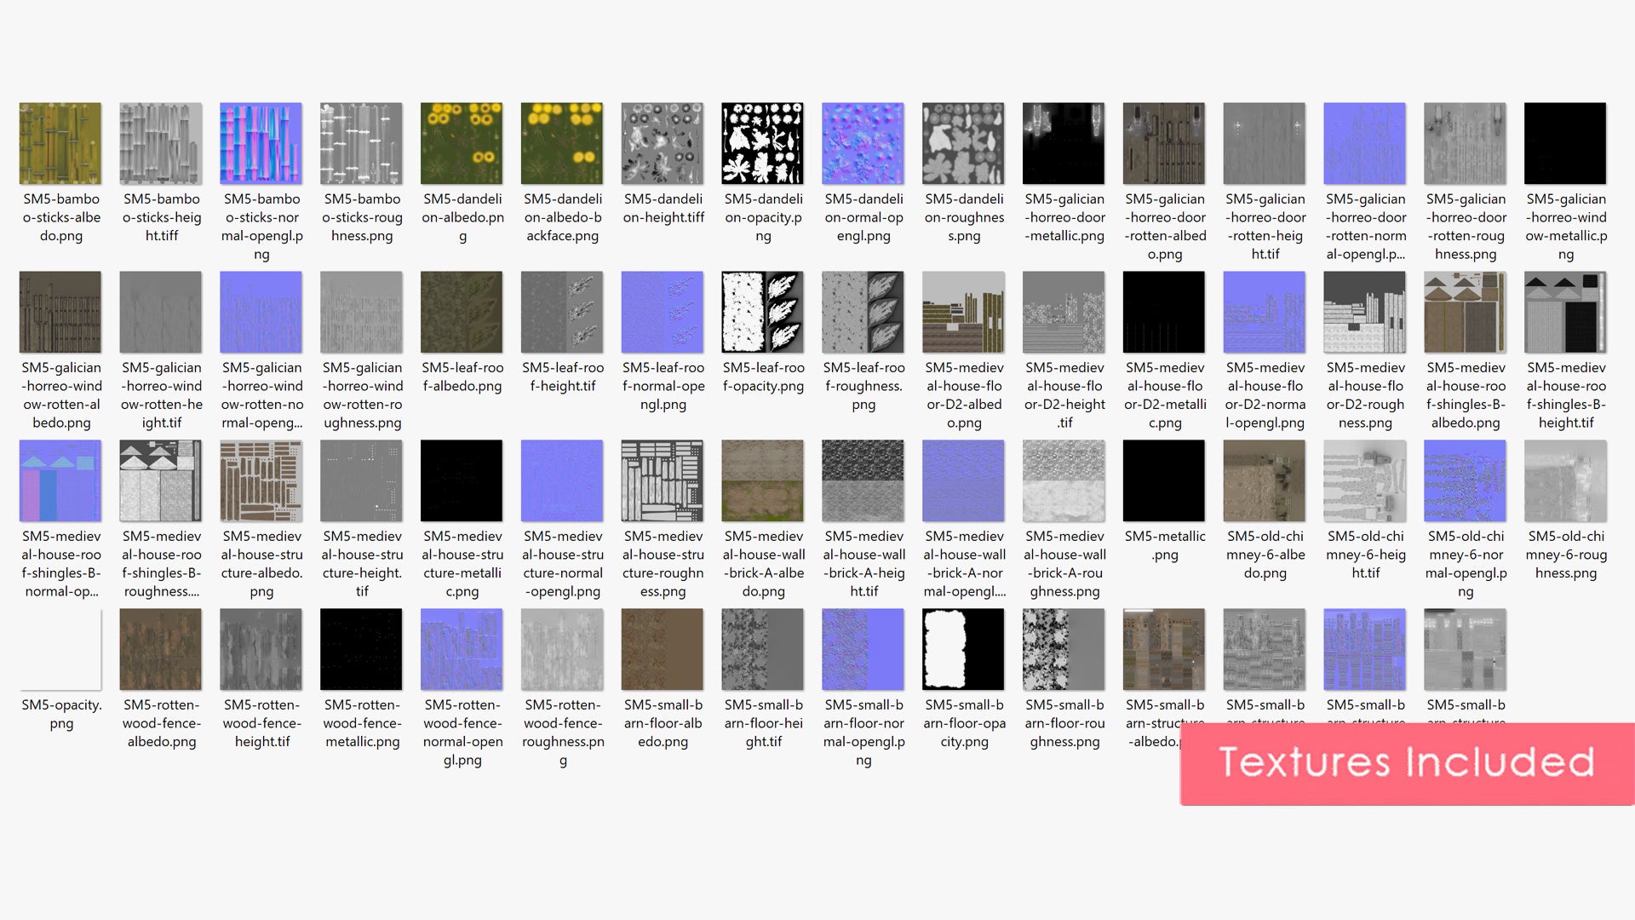Select the white SM5-opacity.png file
Image resolution: width=1635 pixels, height=920 pixels.
[x=60, y=649]
